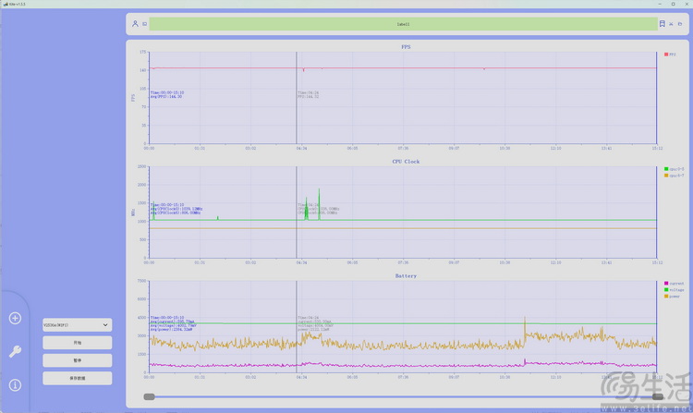Click the FPS chart title
This screenshot has height=413, width=693.
tap(406, 47)
